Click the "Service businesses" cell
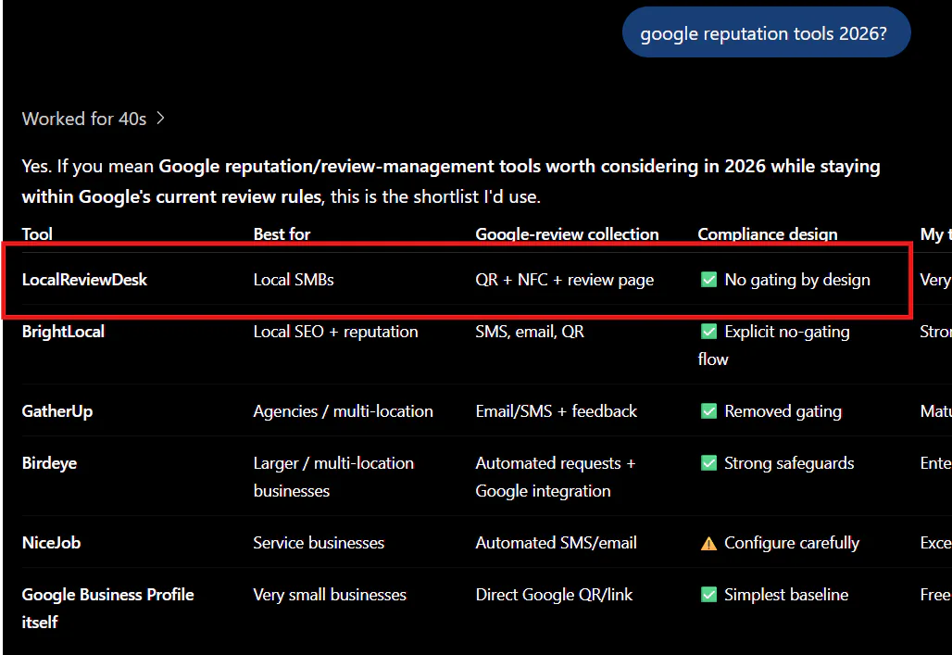 tap(319, 543)
